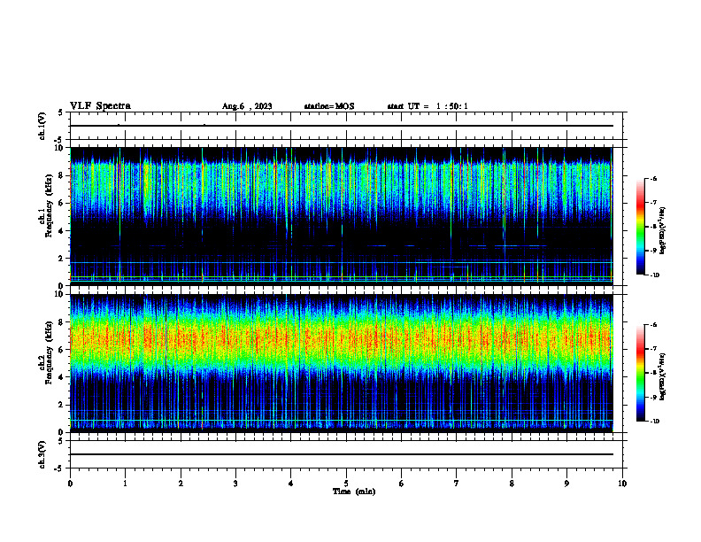Viewport: 701px width, 542px height.
Task: Click time axis tick label "3"
Action: tap(235, 484)
